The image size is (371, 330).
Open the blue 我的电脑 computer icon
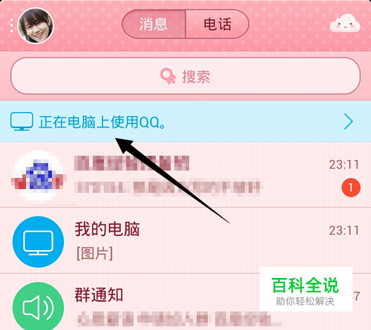(38, 242)
